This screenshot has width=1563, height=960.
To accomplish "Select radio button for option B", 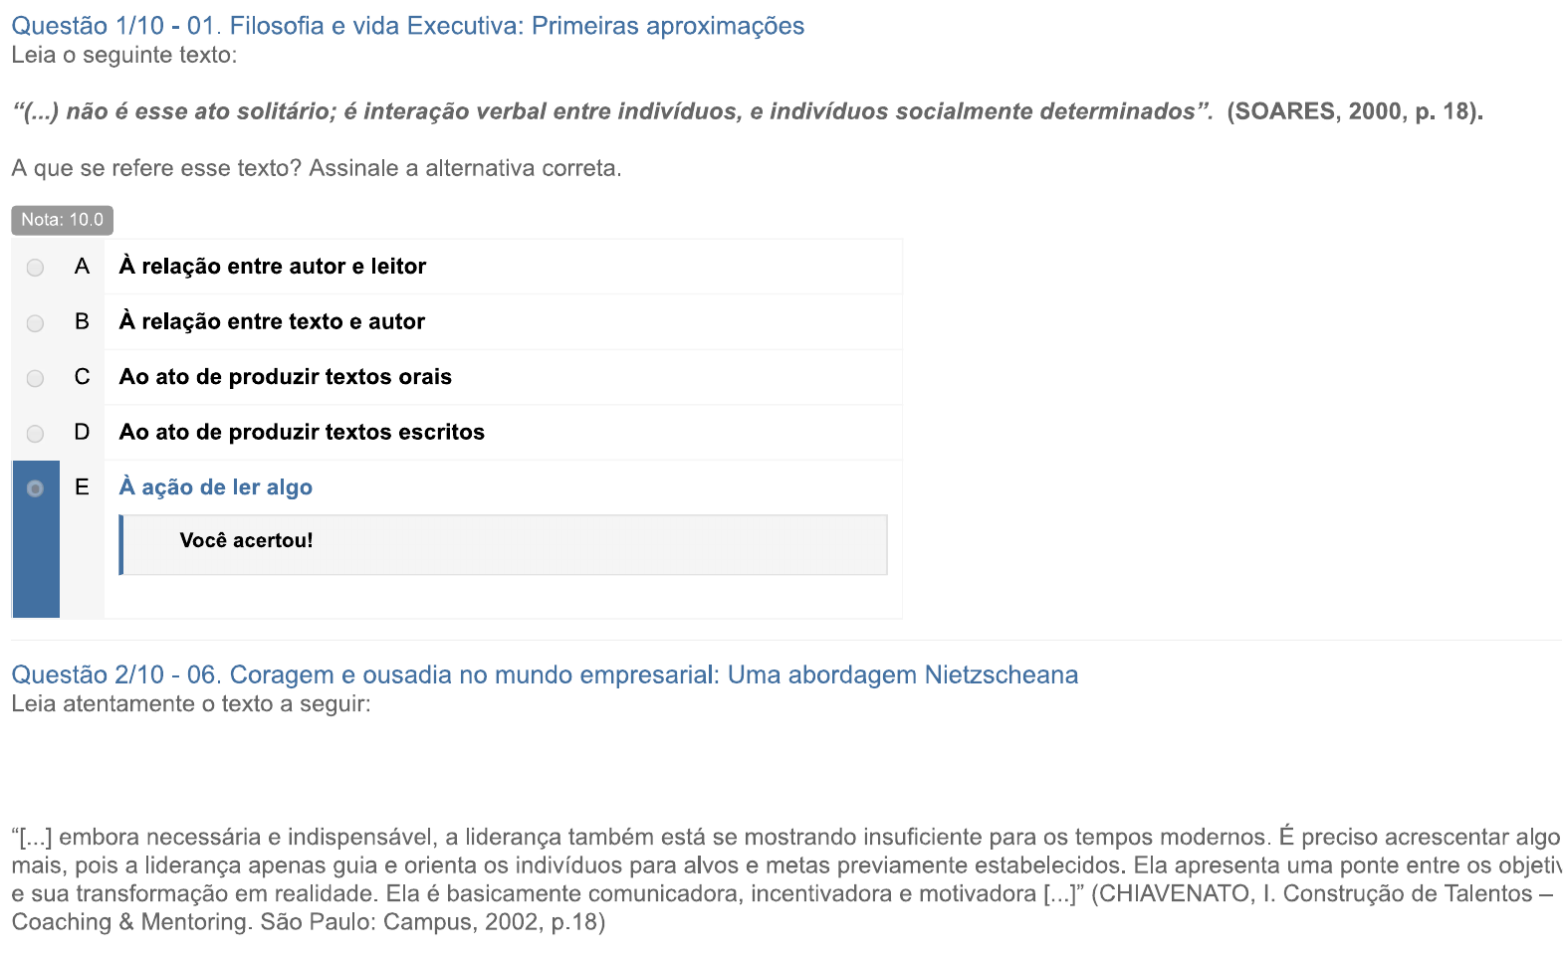I will pos(35,323).
